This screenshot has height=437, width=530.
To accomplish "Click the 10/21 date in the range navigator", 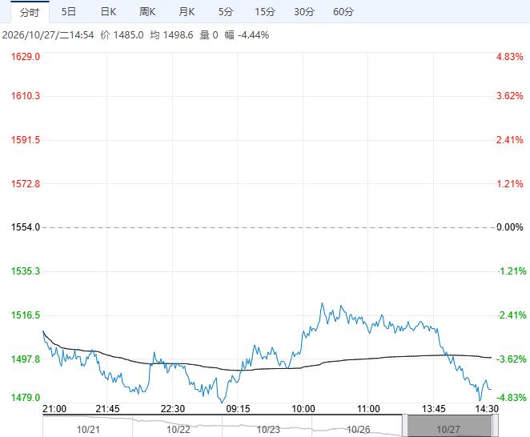I will pyautogui.click(x=88, y=430).
